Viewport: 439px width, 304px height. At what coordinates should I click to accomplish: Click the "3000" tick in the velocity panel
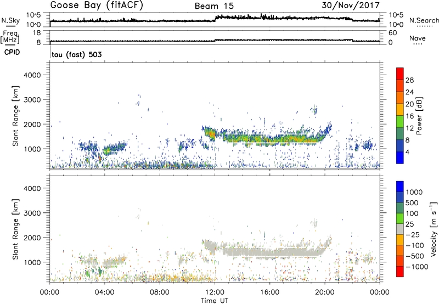coord(32,213)
